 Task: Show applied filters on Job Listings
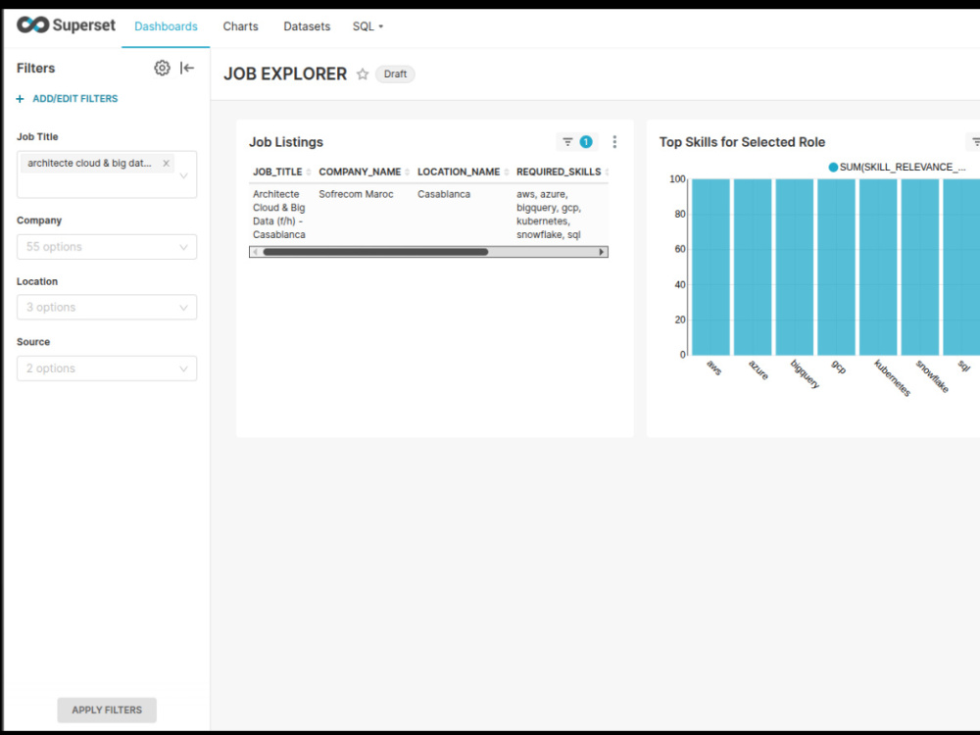[x=577, y=142]
